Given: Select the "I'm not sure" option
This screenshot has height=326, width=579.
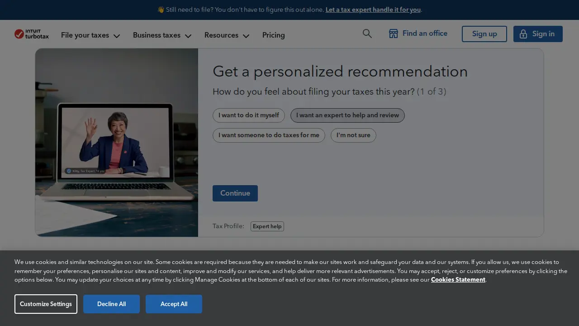Looking at the screenshot, I should tap(353, 135).
